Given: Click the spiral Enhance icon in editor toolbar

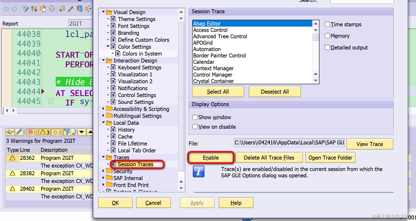Looking at the screenshot, I should 52,9.
